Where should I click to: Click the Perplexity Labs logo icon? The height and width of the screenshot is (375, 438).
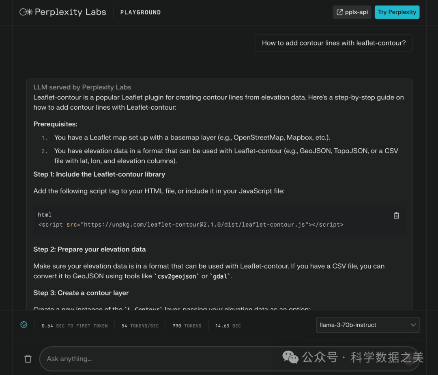[x=26, y=12]
